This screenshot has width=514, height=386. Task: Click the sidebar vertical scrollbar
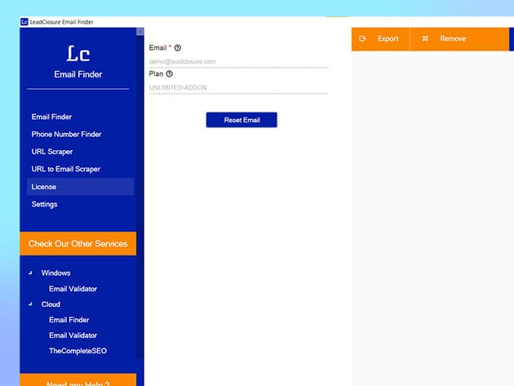[140, 204]
